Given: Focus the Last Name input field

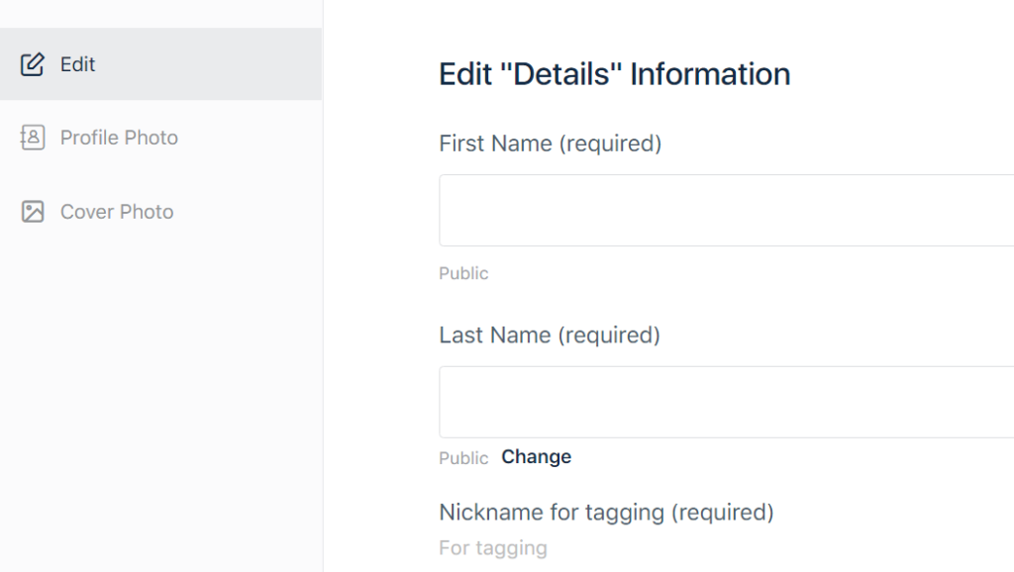Looking at the screenshot, I should 726,402.
